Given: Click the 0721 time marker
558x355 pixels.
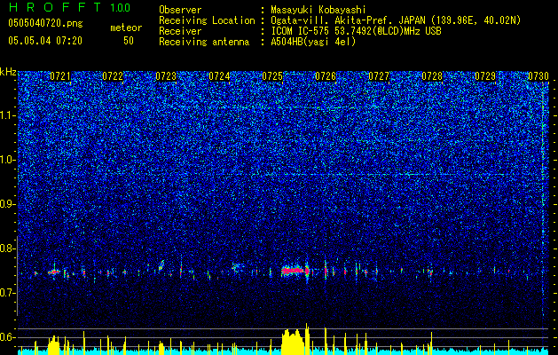Looking at the screenshot, I should [60, 76].
